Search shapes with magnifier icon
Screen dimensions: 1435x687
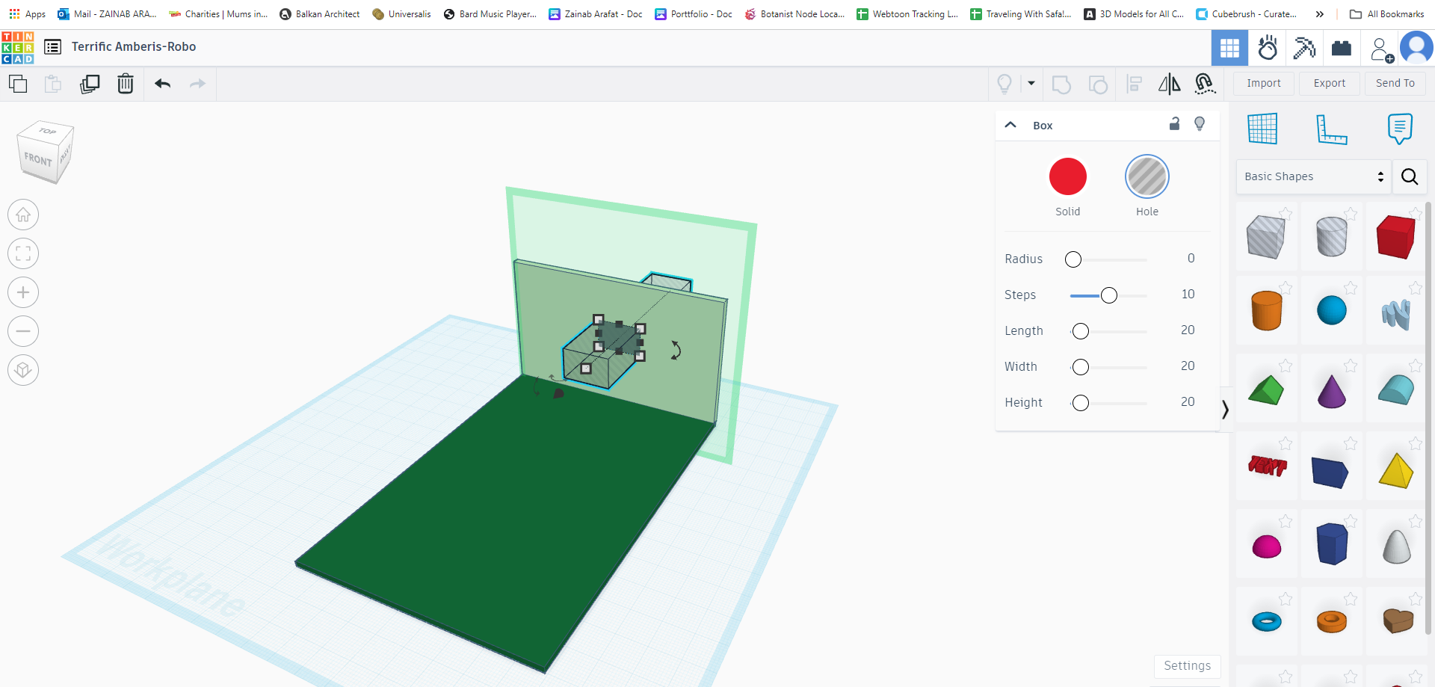point(1410,177)
